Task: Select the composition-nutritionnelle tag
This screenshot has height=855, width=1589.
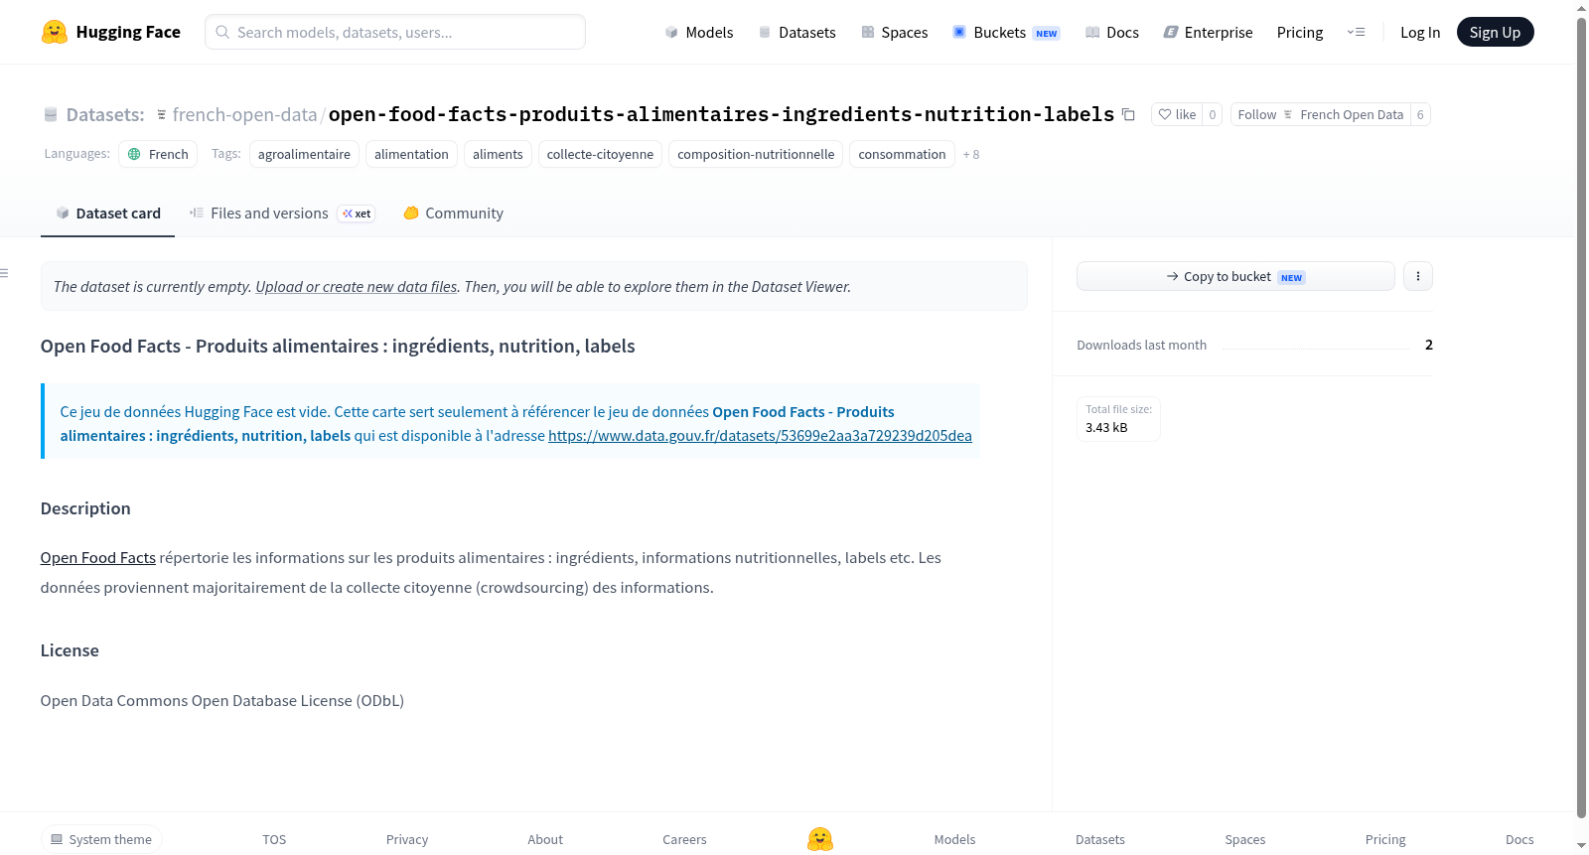Action: tap(756, 154)
